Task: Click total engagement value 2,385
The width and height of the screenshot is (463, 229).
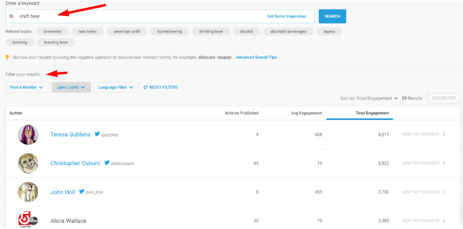Action: (383, 221)
